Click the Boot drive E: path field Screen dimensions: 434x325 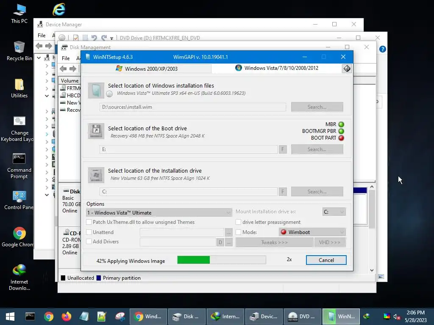click(189, 149)
